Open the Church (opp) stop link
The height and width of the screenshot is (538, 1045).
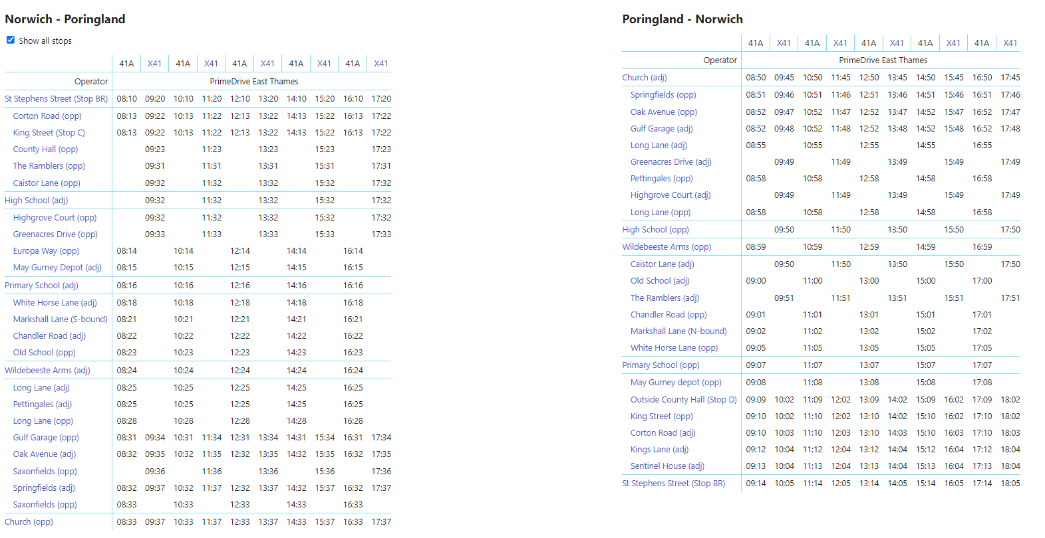(29, 522)
